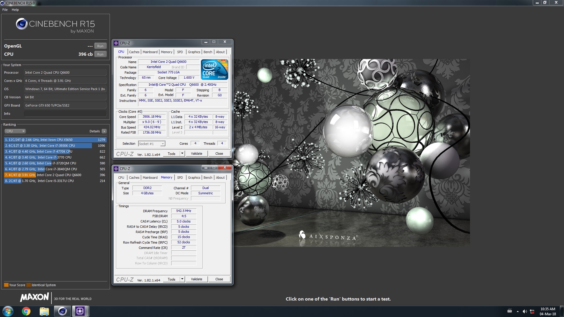Switch to CPU tab in lower CPU-Z
The image size is (564, 317).
[121, 178]
